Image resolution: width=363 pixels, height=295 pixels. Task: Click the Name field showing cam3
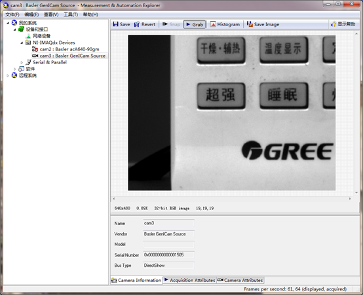tap(169, 223)
